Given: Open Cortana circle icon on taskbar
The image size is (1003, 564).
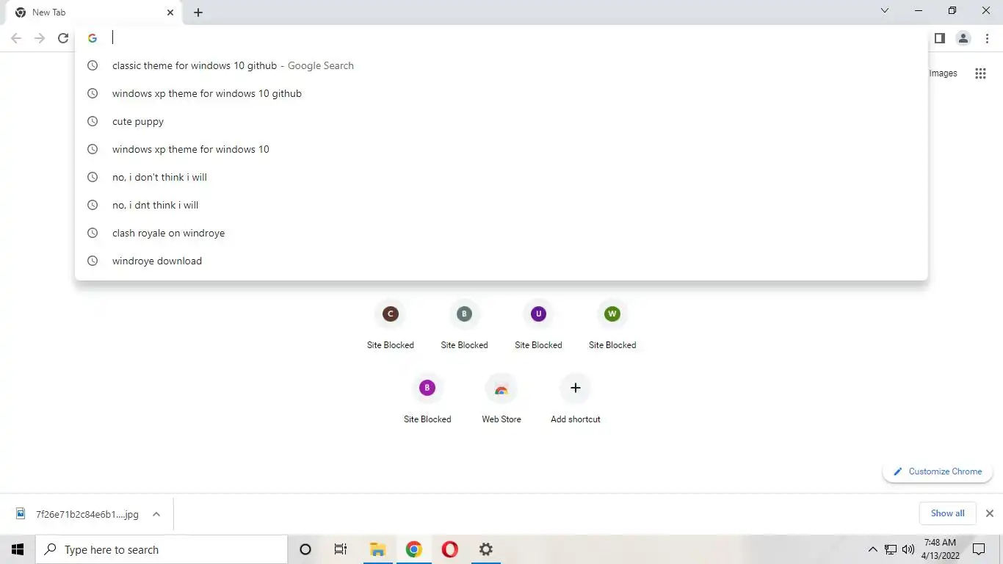Looking at the screenshot, I should pos(305,549).
